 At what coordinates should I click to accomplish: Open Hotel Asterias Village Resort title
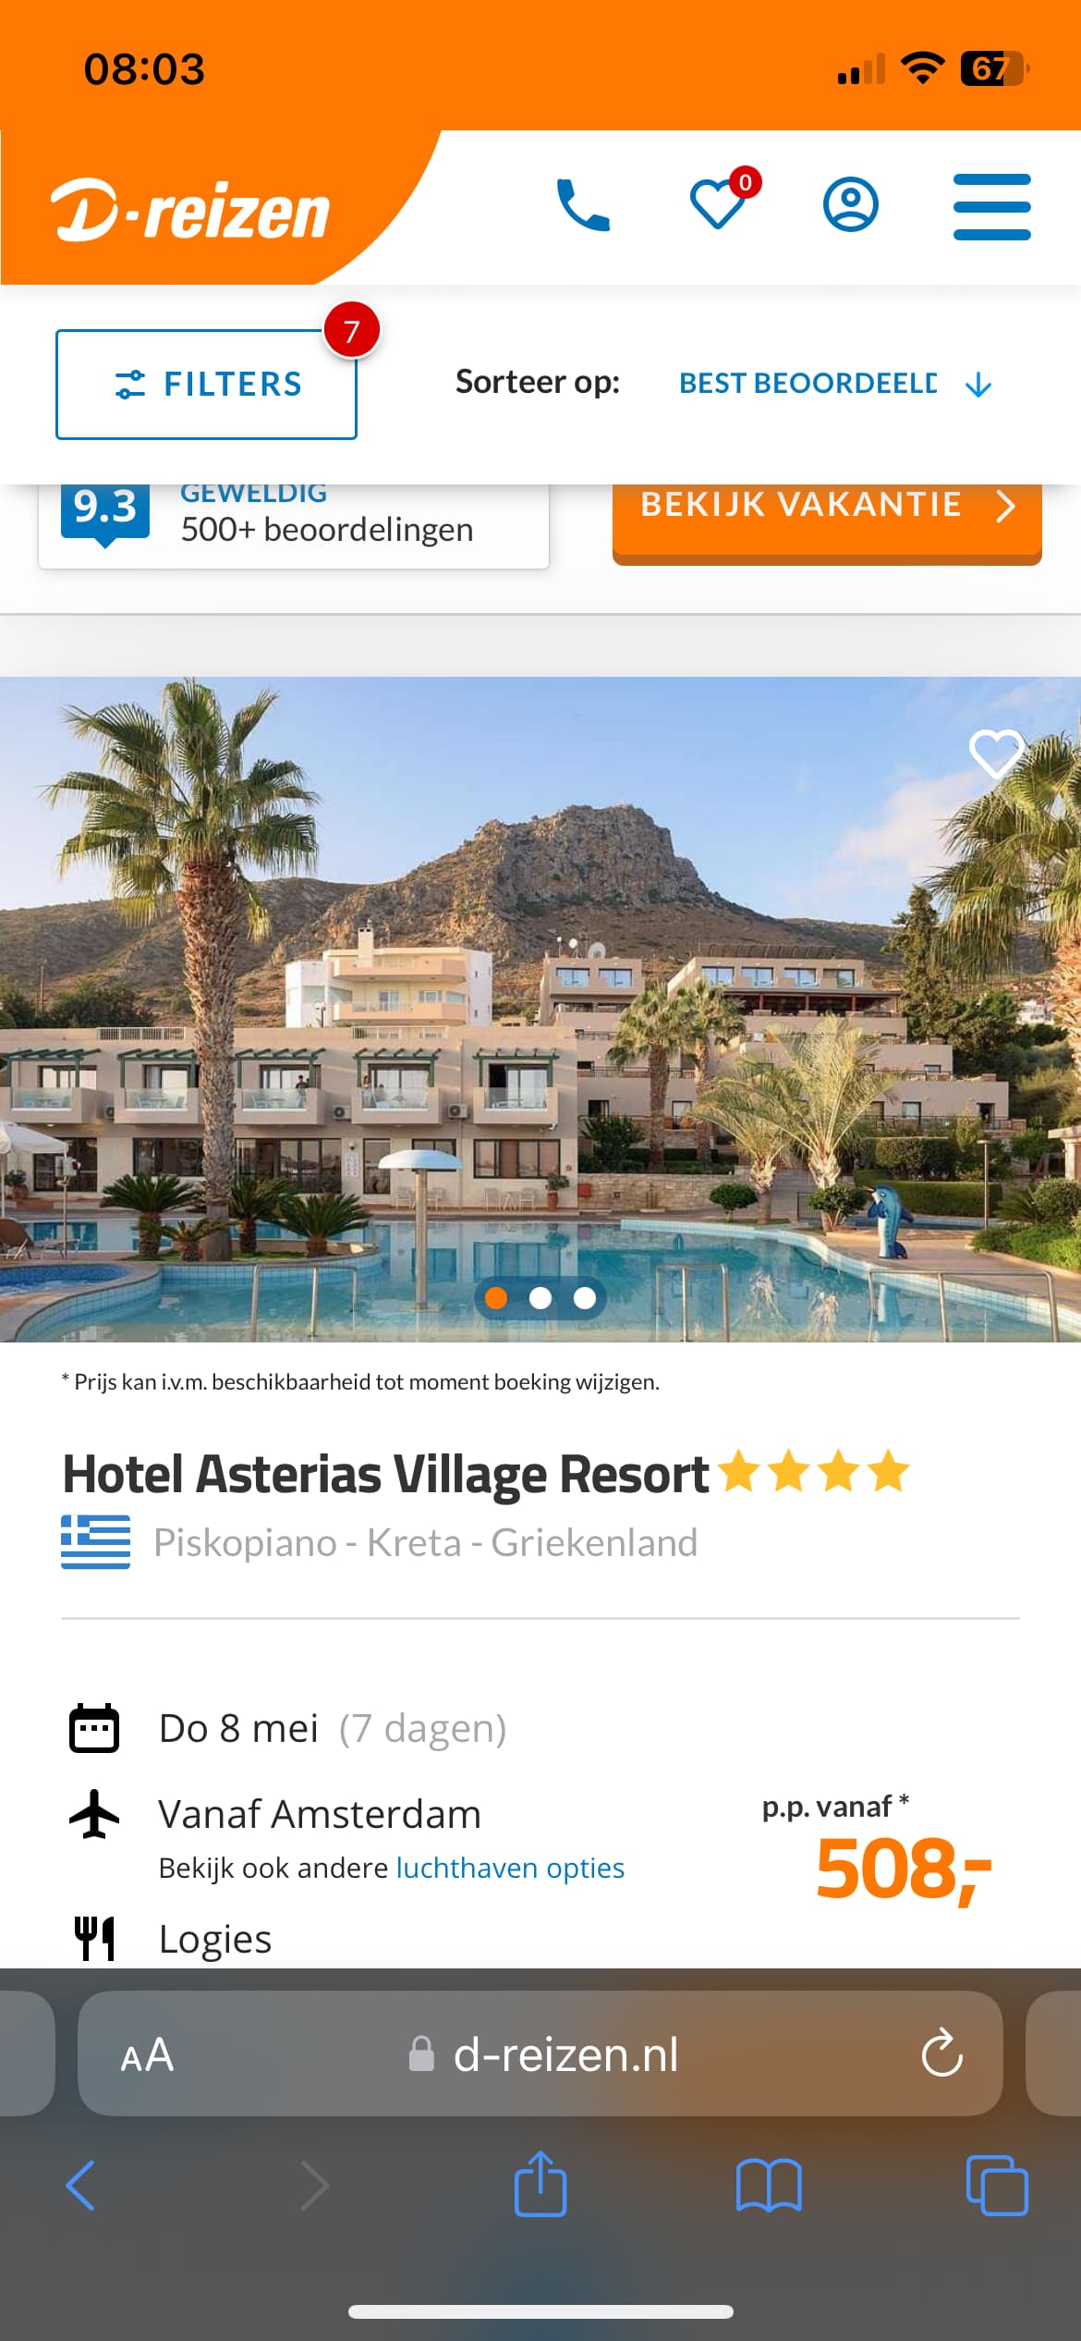pyautogui.click(x=385, y=1474)
